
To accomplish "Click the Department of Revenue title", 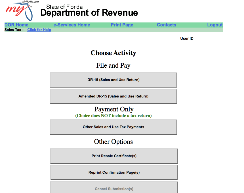I will pos(89,13).
